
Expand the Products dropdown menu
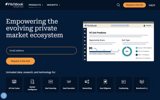[x=36, y=5]
